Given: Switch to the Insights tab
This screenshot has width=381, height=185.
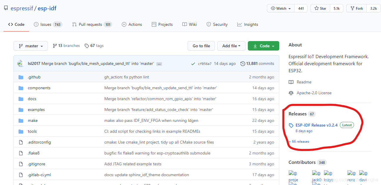Looking at the screenshot, I should coord(248,24).
